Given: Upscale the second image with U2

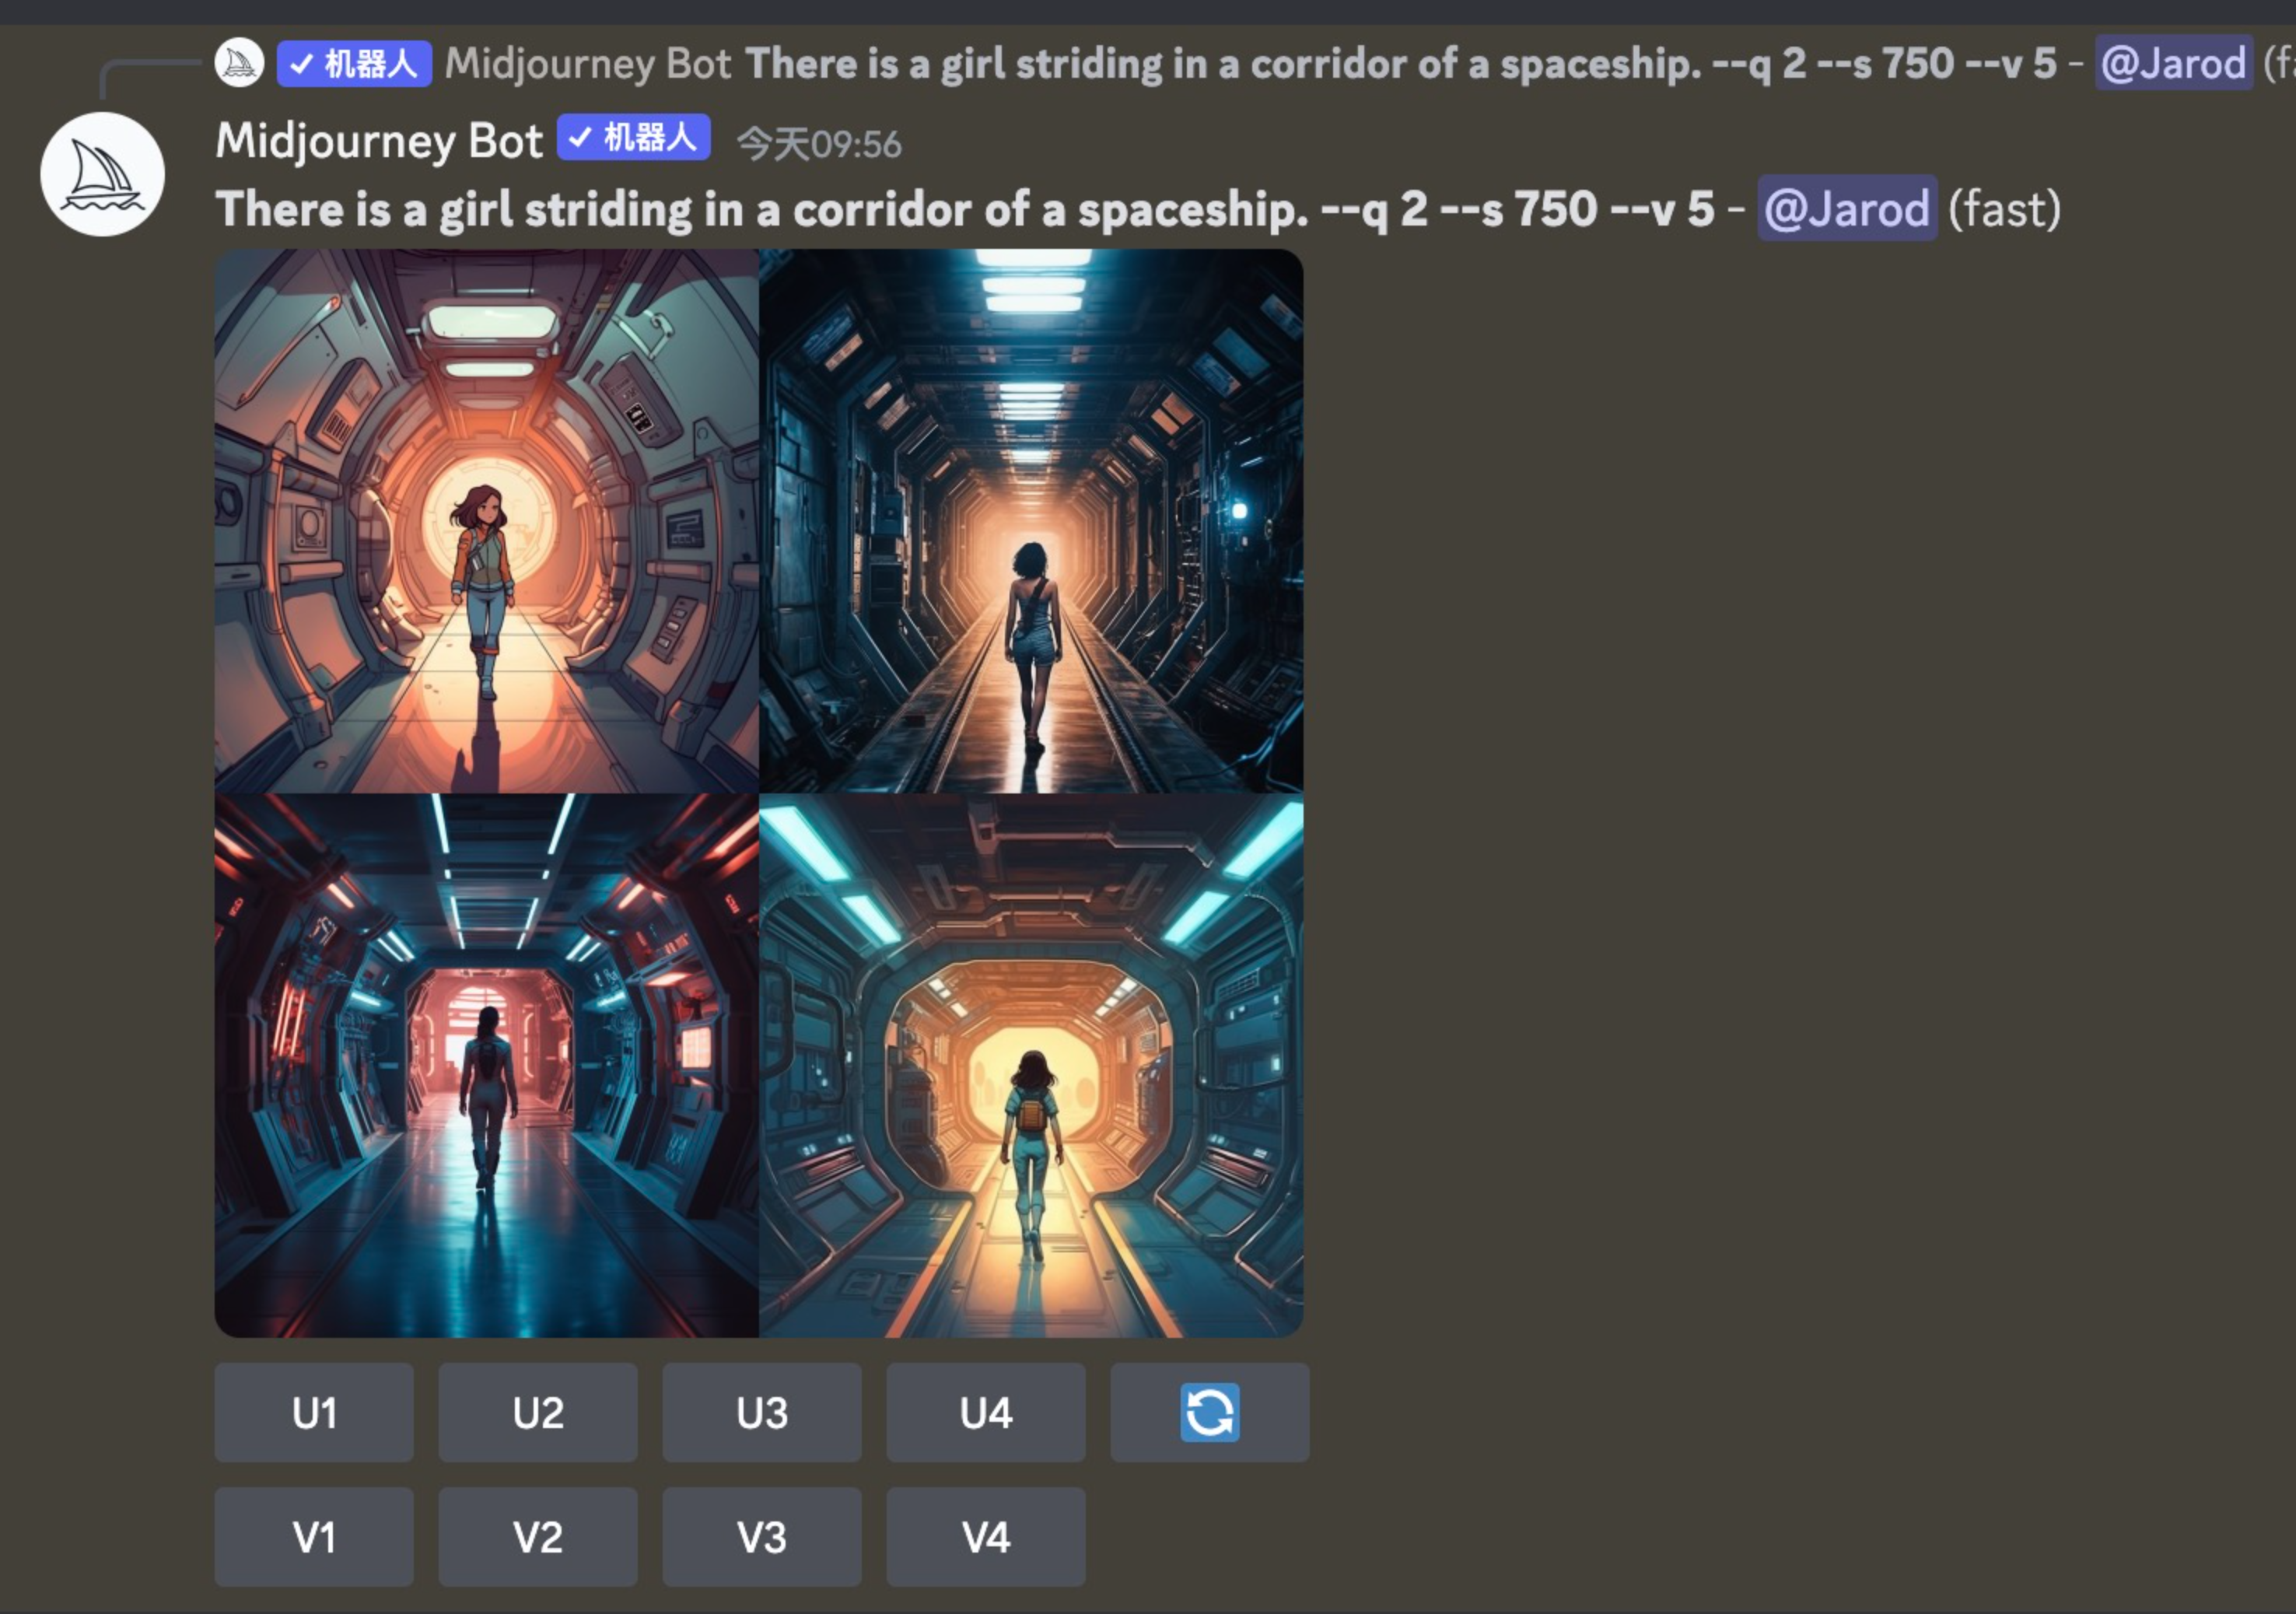Looking at the screenshot, I should 538,1413.
